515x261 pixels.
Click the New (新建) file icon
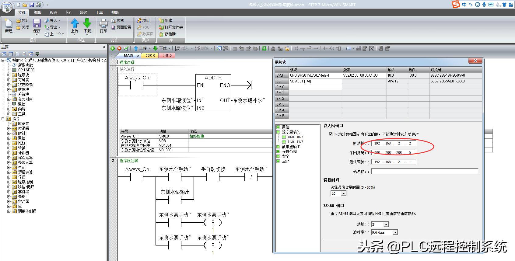9,25
